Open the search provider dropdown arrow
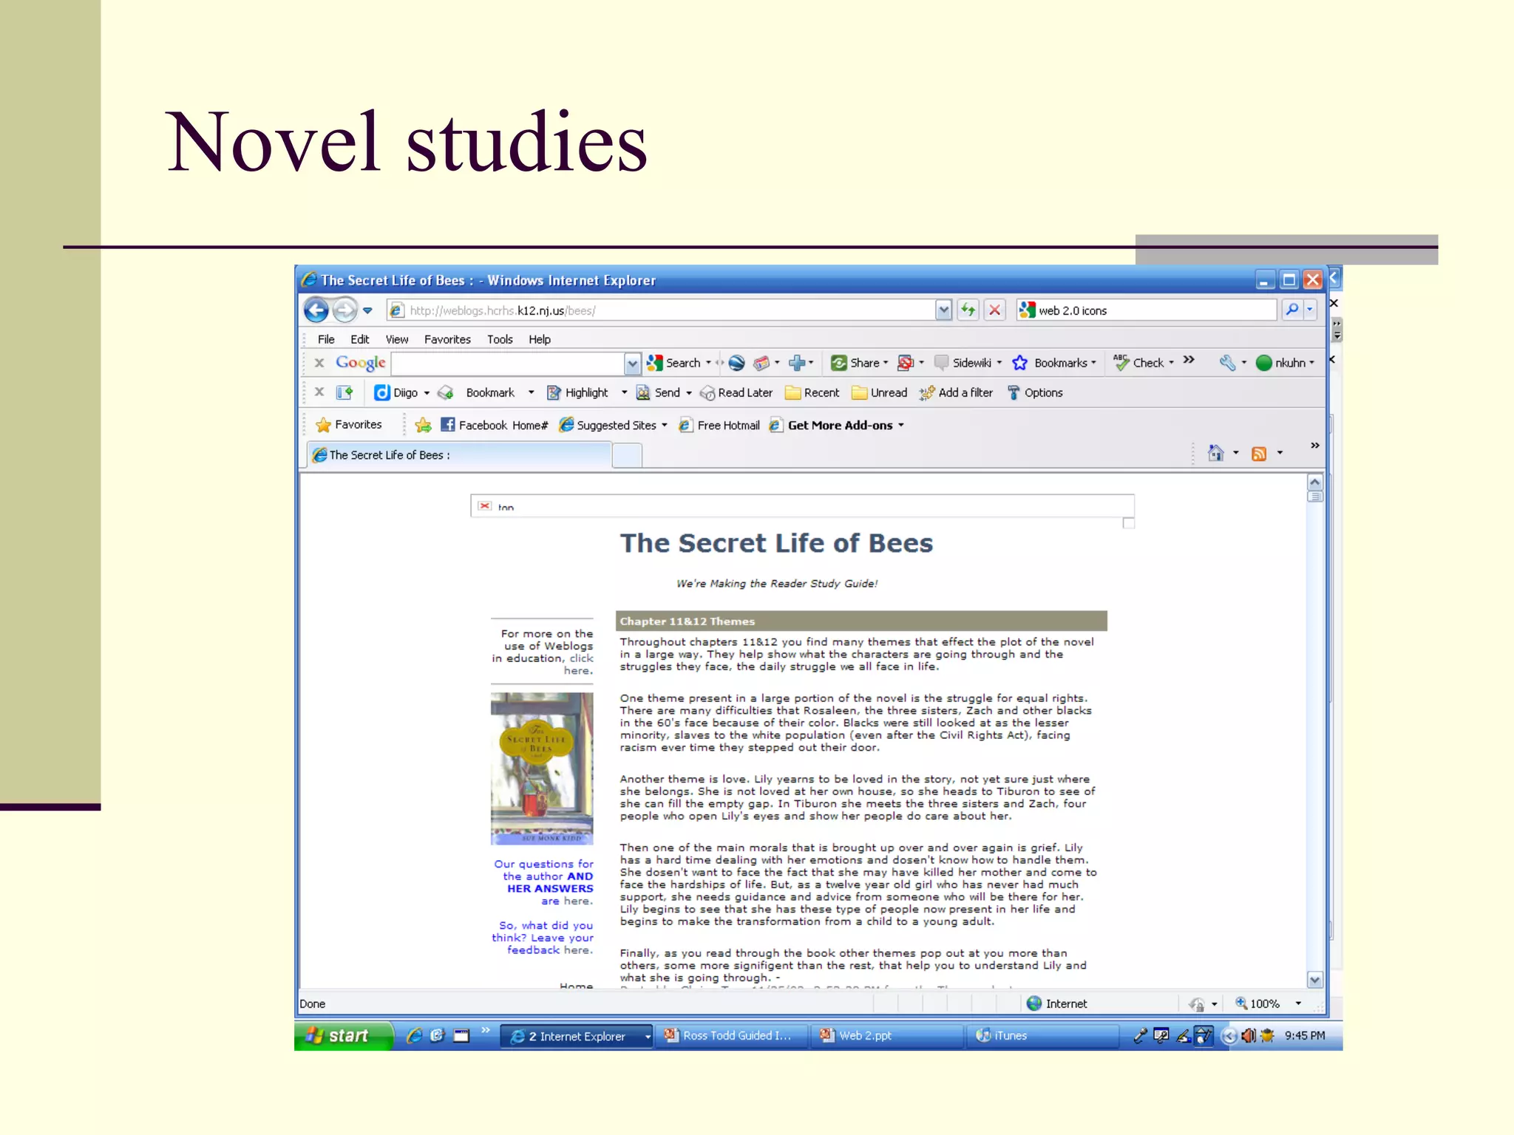1514x1135 pixels. coord(1310,310)
